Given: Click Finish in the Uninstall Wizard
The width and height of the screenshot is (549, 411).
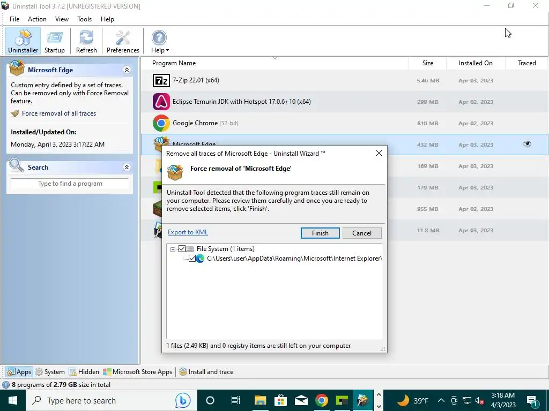Looking at the screenshot, I should (x=320, y=233).
